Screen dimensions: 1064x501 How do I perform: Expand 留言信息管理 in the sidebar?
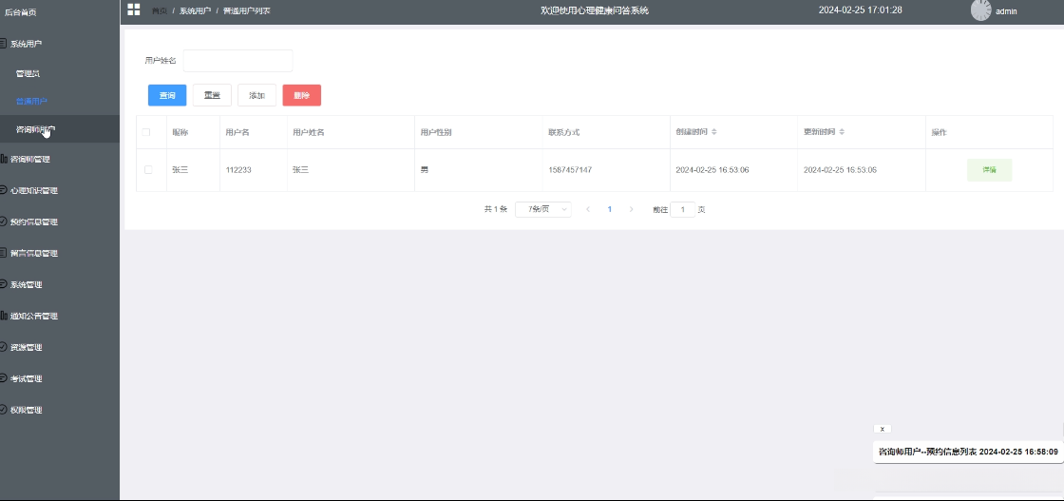(60, 253)
